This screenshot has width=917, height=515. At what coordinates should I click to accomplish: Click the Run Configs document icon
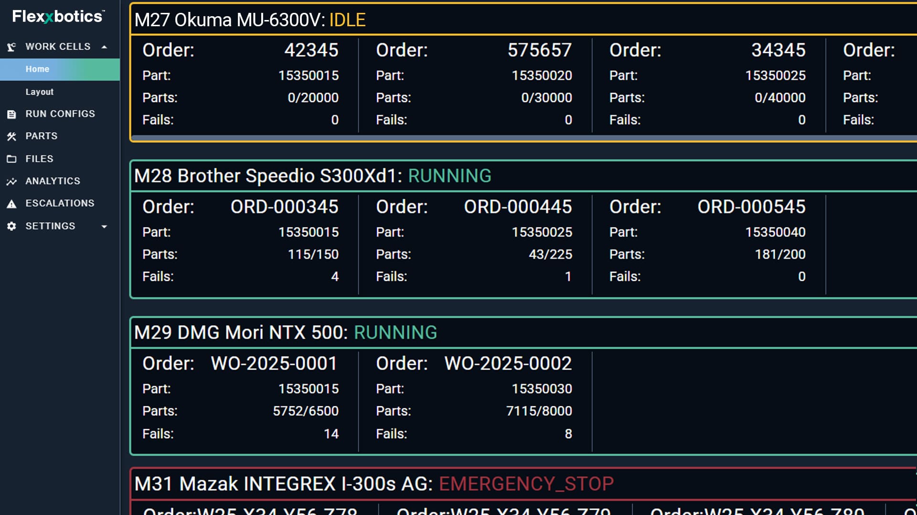point(11,114)
